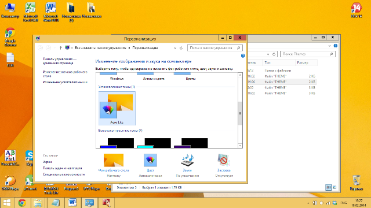The height and width of the screenshot is (208, 371).
Task: Switch to Personalization taskbar button
Action: pyautogui.click(x=89, y=203)
